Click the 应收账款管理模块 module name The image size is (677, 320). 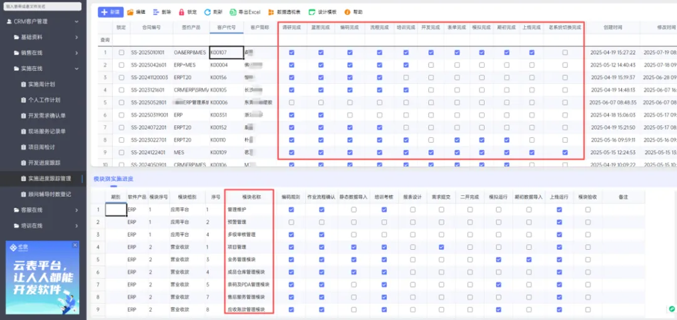coord(246,309)
